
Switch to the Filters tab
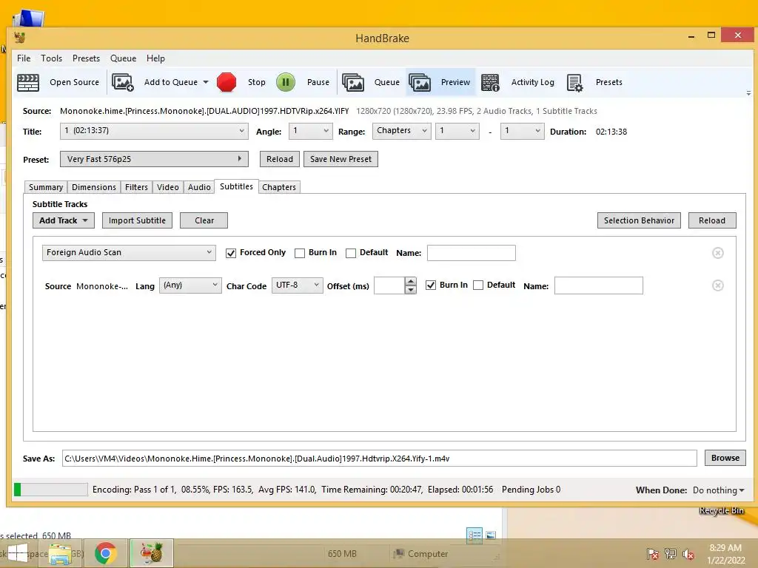pyautogui.click(x=136, y=187)
